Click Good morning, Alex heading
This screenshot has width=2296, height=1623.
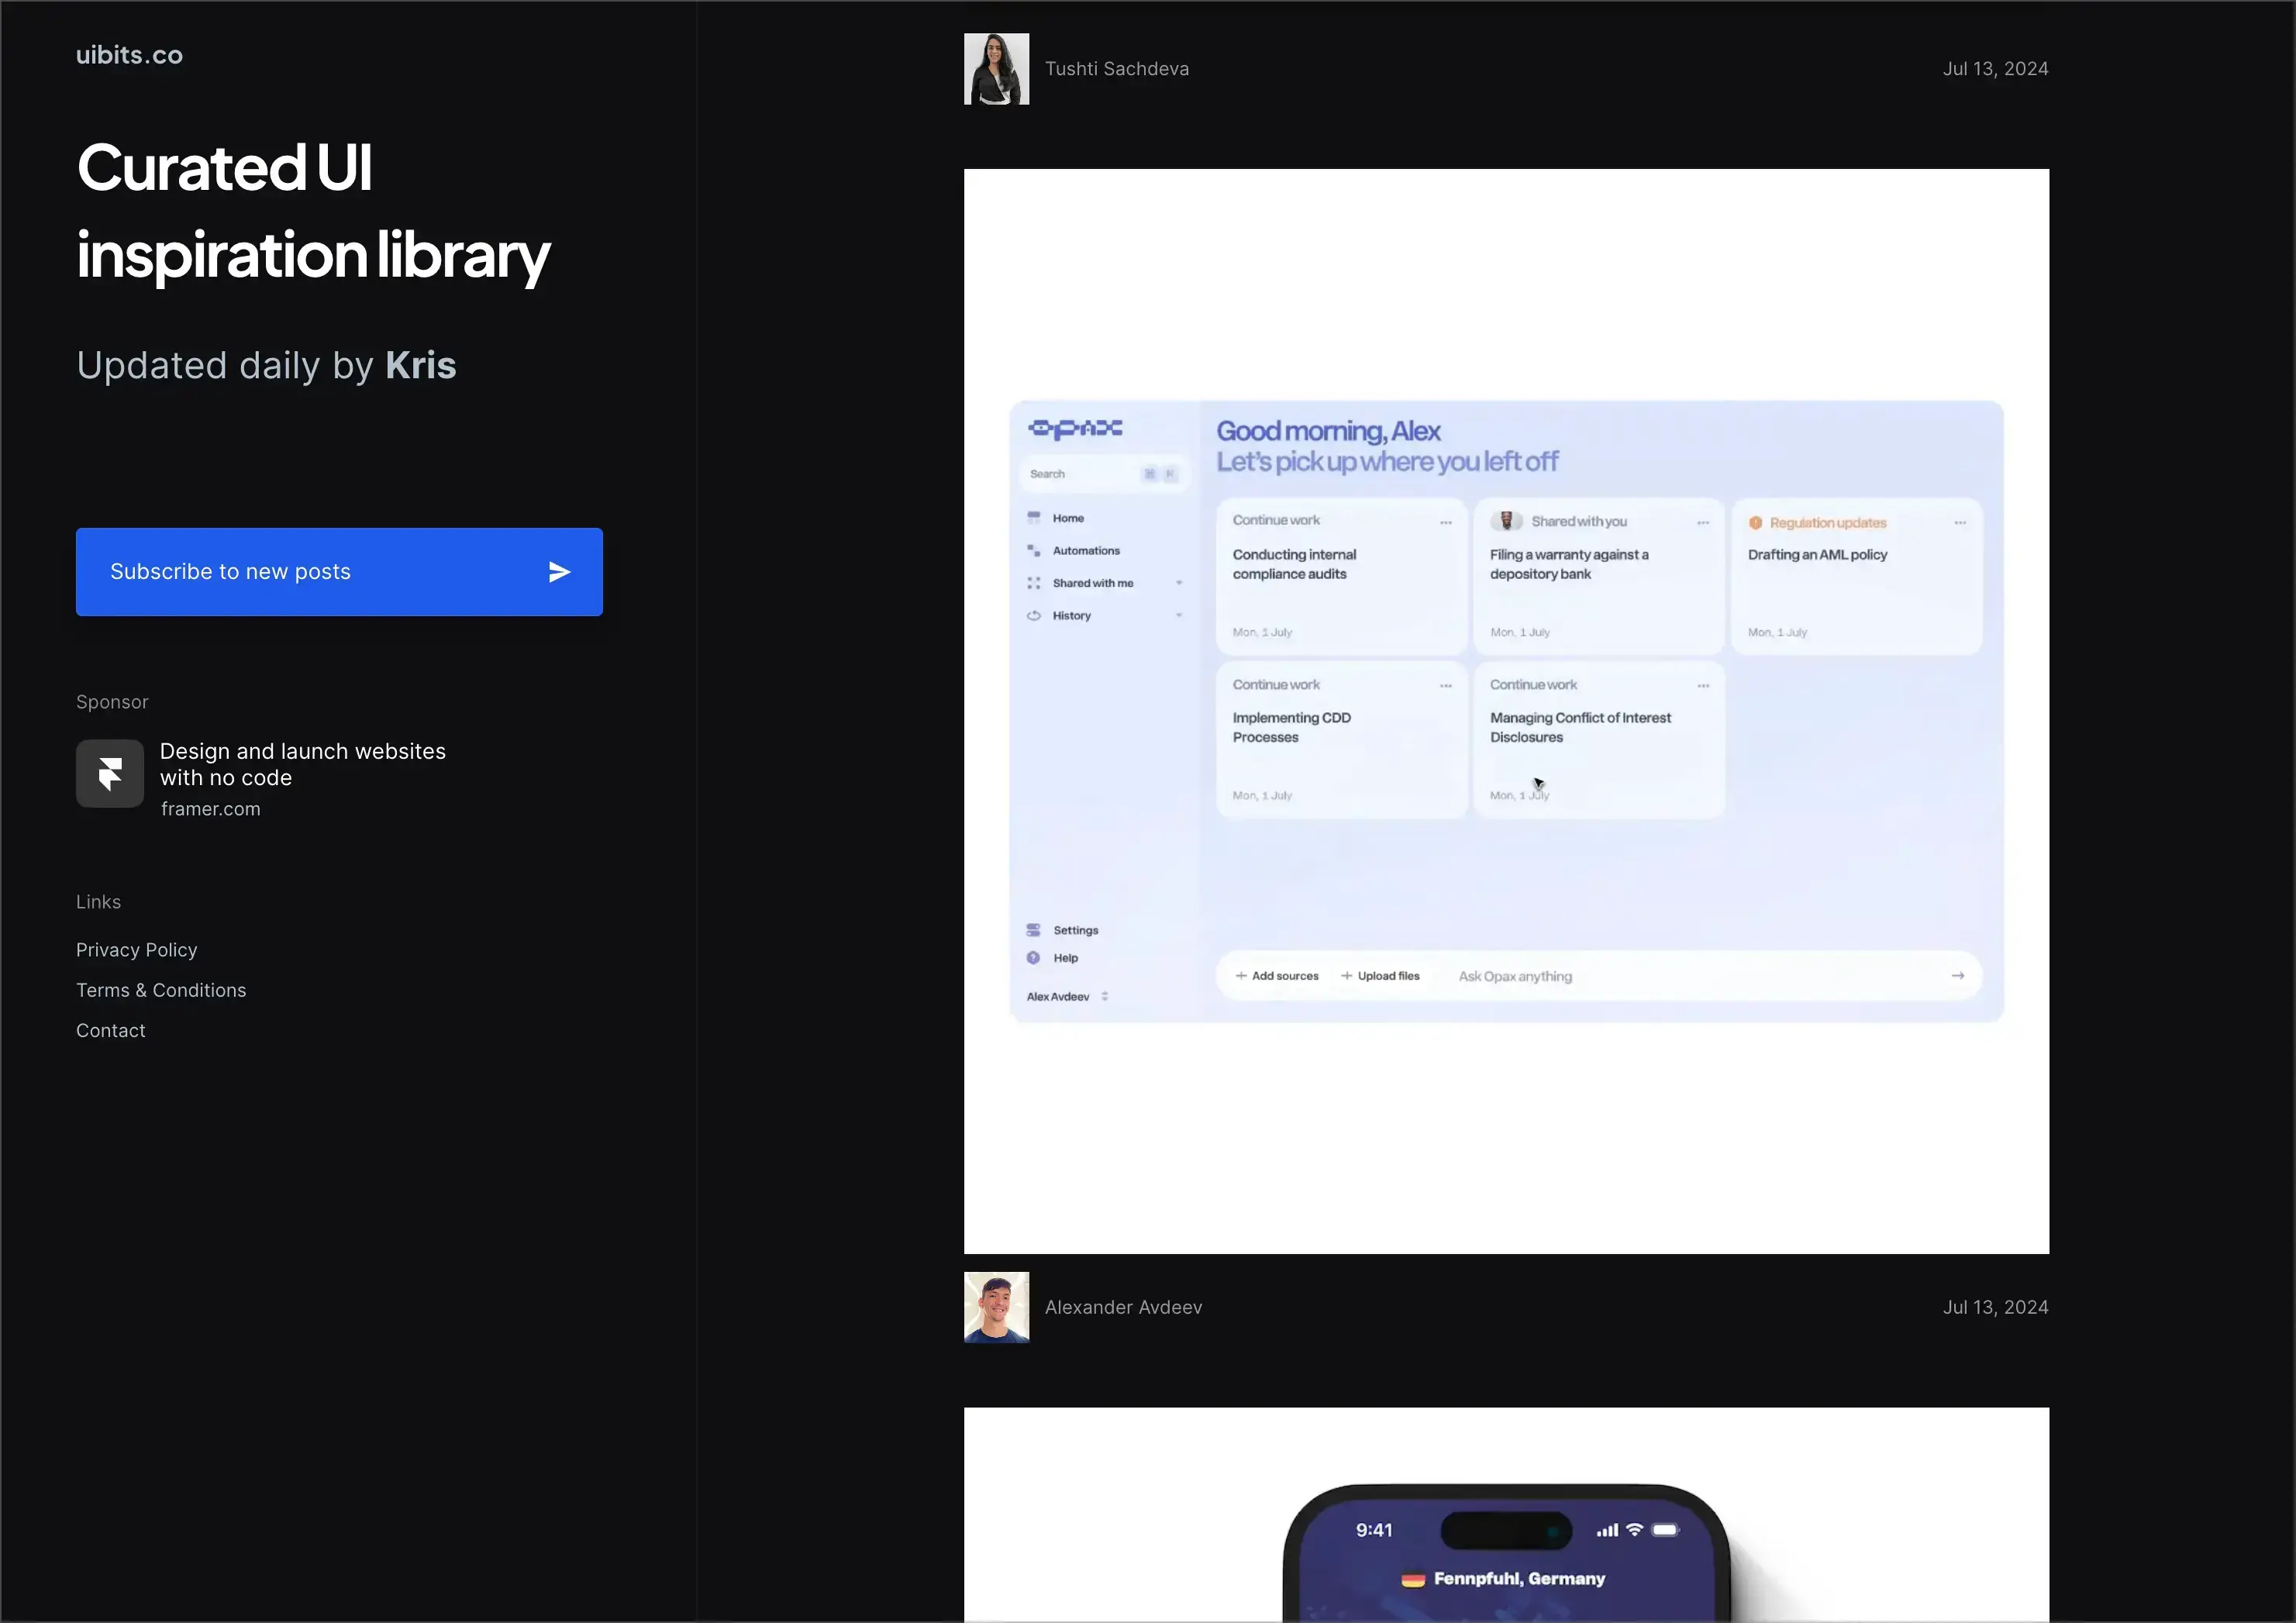[1328, 431]
